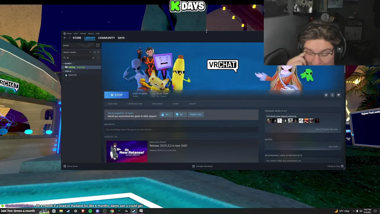This screenshot has height=214, width=380.
Task: Open the Community Hub link
Action: (134, 104)
